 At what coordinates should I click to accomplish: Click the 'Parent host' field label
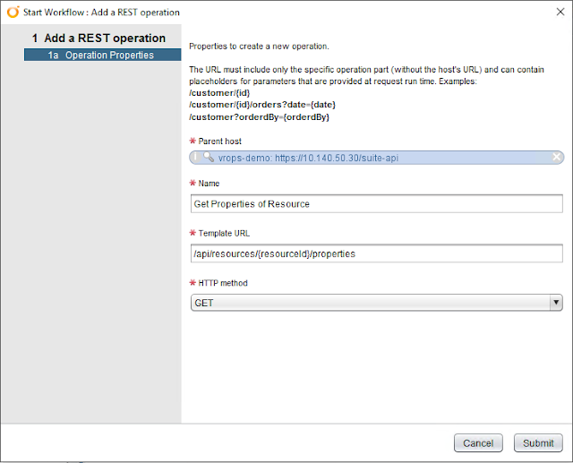pos(220,141)
